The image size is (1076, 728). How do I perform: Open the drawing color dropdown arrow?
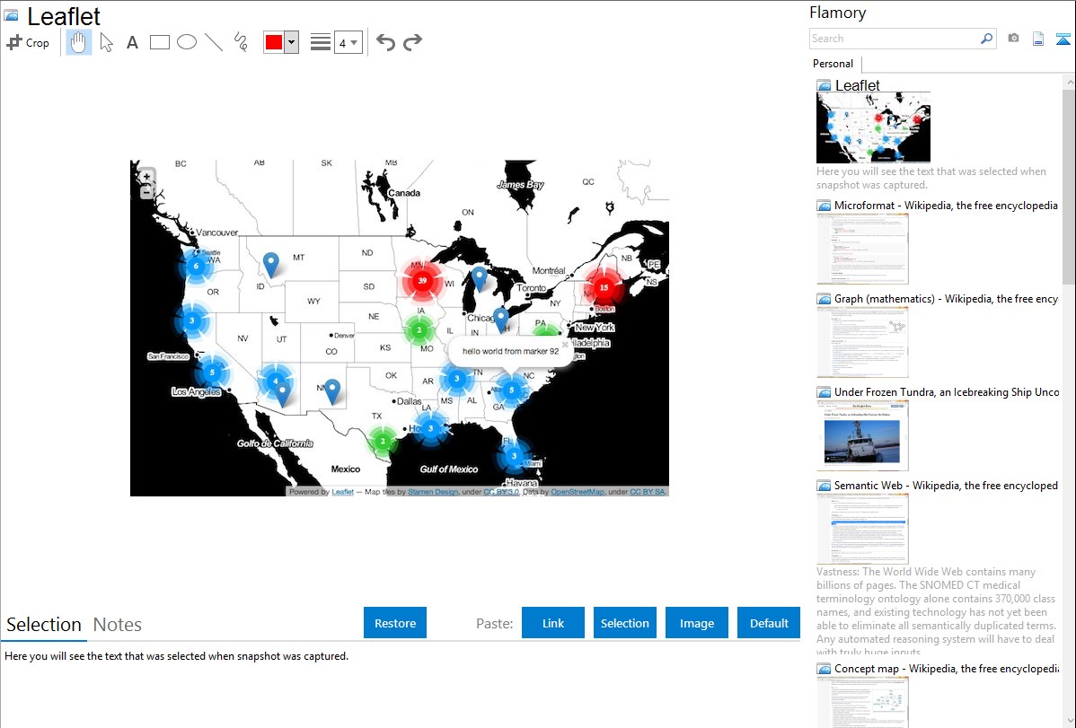coord(292,42)
